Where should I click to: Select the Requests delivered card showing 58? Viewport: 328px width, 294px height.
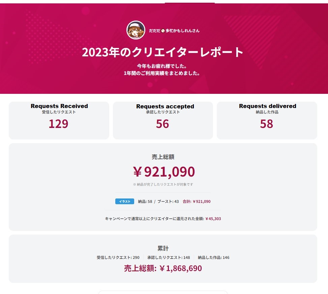[267, 121]
